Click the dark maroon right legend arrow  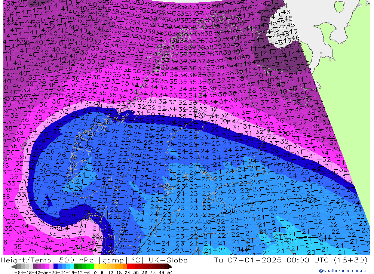(170, 267)
